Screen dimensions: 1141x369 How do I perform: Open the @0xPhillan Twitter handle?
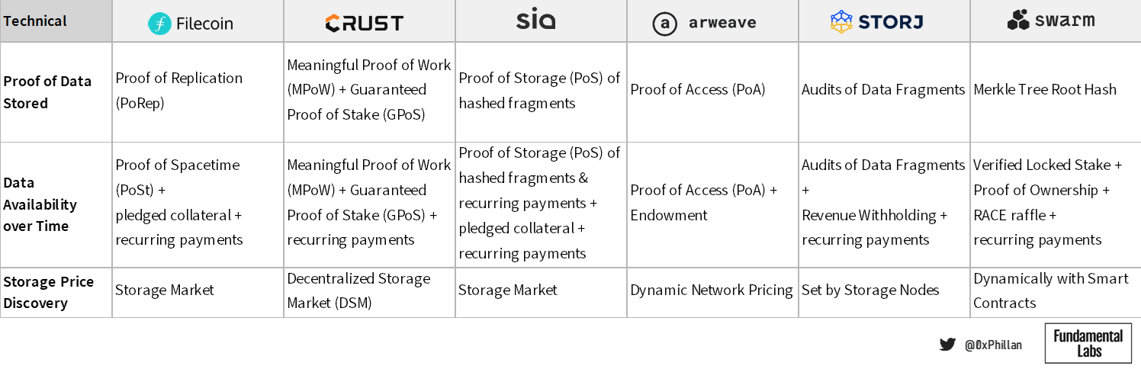point(993,345)
